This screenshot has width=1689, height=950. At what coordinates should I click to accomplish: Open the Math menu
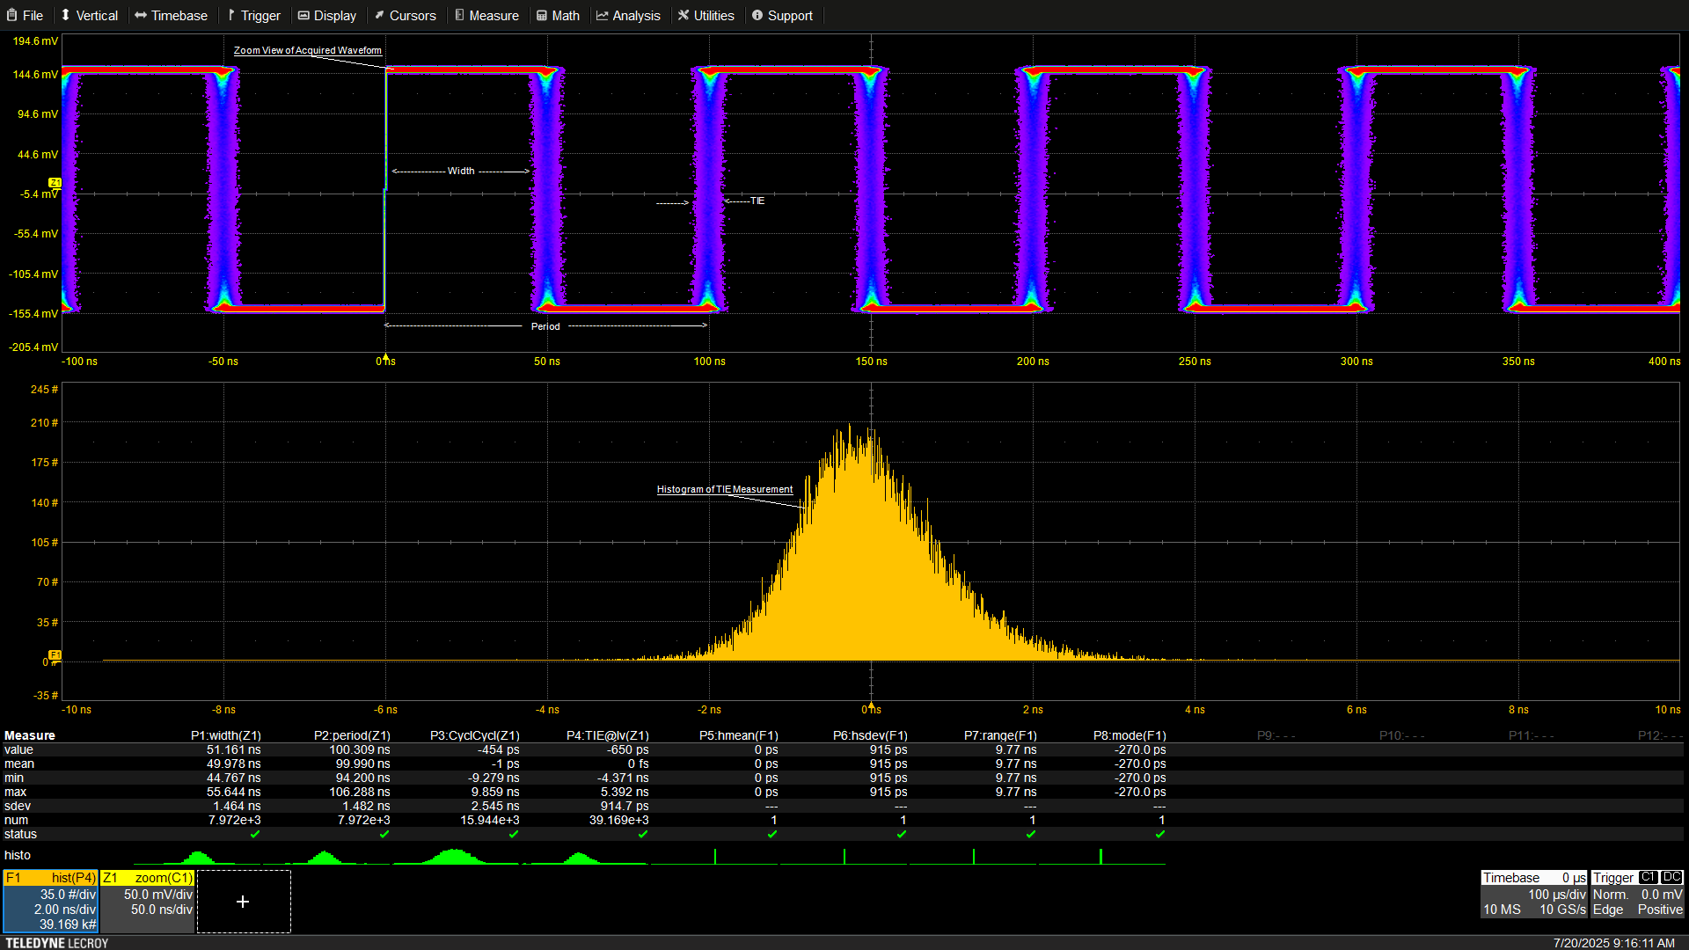[558, 16]
